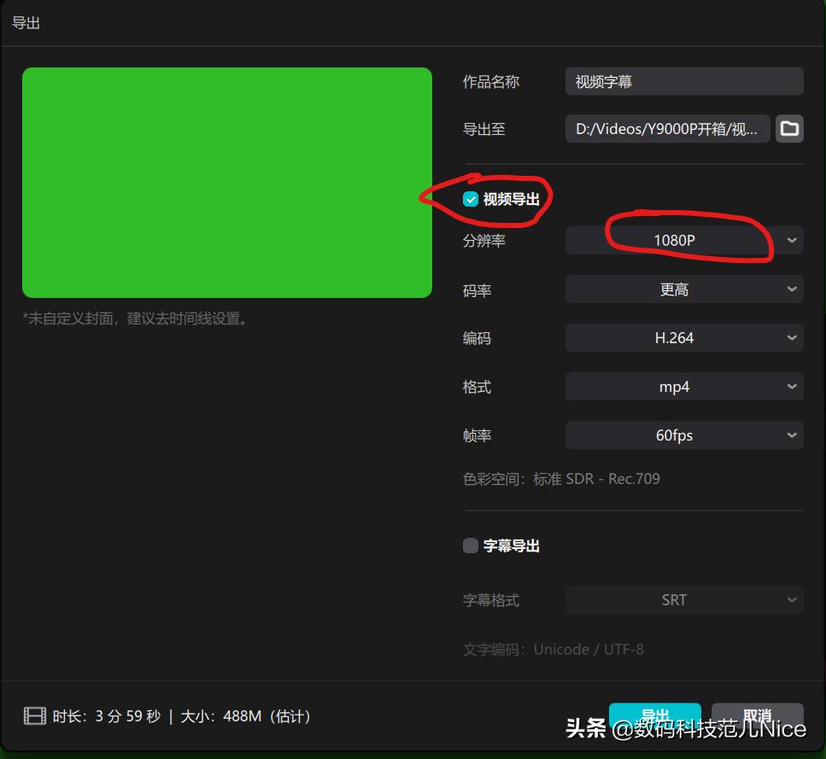This screenshot has width=826, height=759.
Task: Expand the chevron beside 60fps
Action: click(x=791, y=435)
